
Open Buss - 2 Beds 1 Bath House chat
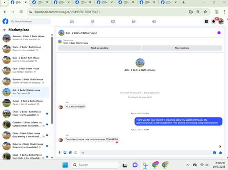click(x=26, y=59)
